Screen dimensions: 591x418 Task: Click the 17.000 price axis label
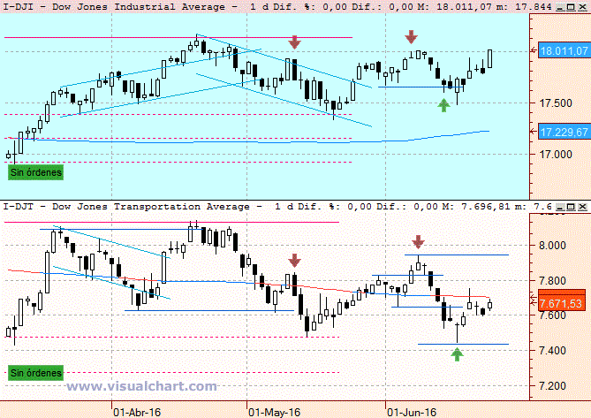[x=556, y=155]
